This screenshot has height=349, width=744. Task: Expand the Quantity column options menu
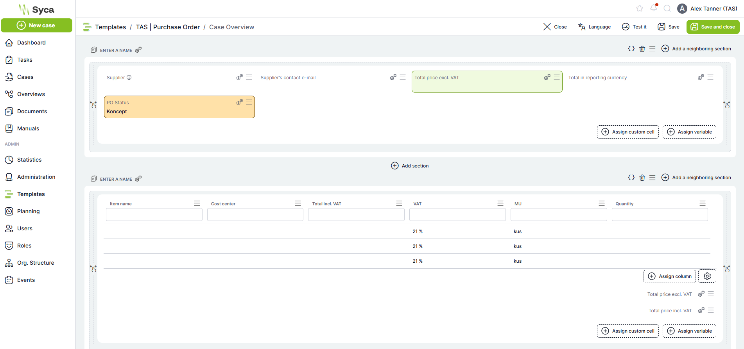(703, 203)
